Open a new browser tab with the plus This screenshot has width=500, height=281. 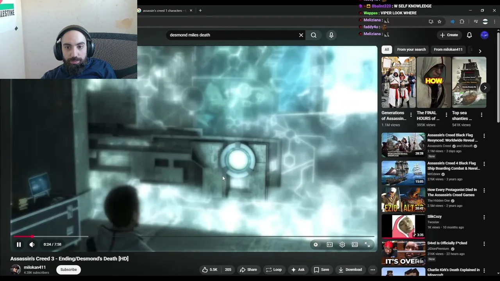click(200, 11)
